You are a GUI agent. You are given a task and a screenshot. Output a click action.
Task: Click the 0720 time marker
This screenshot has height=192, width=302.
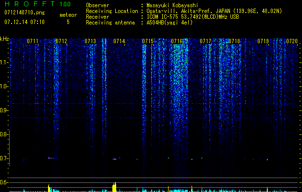click(292, 41)
